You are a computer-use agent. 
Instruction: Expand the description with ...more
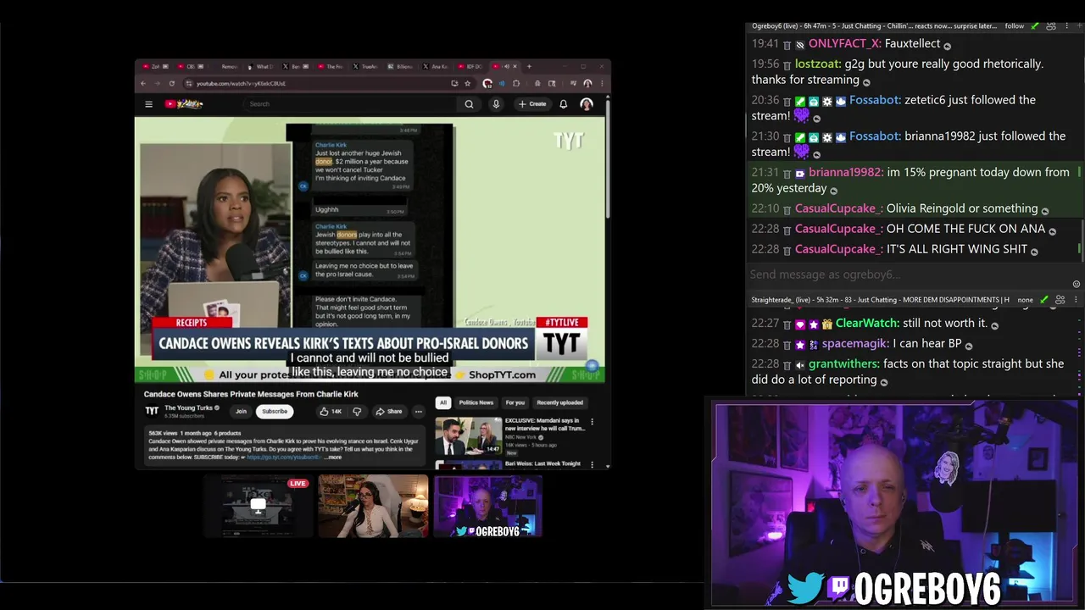(332, 457)
